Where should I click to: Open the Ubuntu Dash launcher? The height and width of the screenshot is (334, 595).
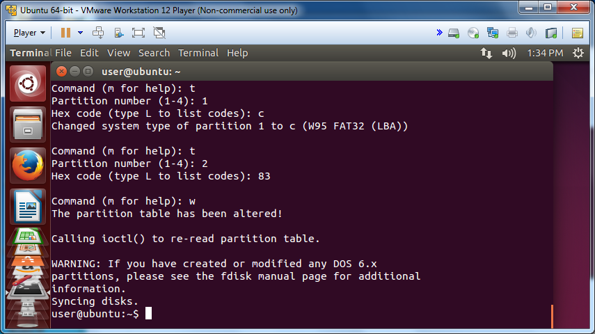28,83
